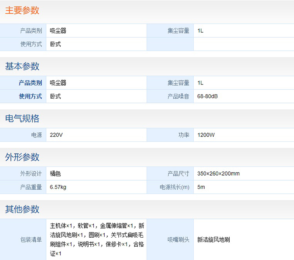Click the 主要参数 section heading
Image resolution: width=294 pixels, height=260 pixels.
click(22, 10)
